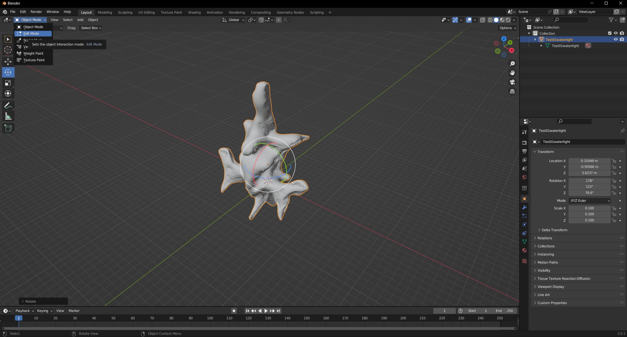Viewport: 627px width, 337px height.
Task: Click the Zoom viewport magnifier icon
Action: point(512,64)
